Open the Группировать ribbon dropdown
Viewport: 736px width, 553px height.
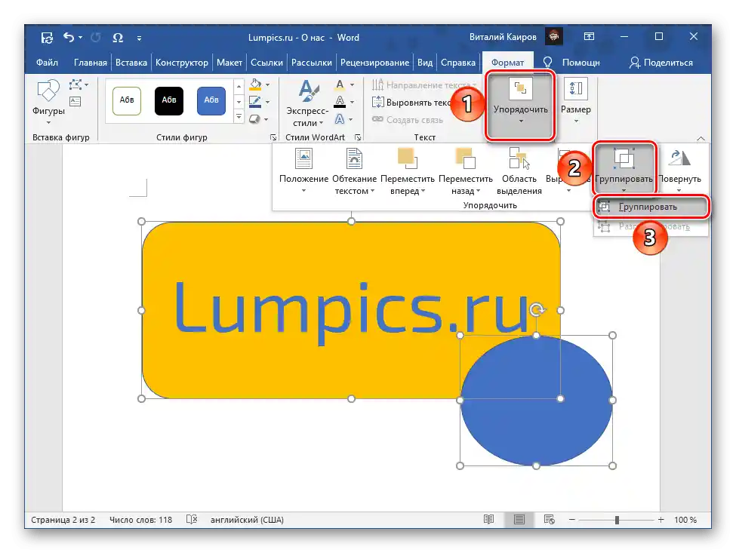[624, 170]
